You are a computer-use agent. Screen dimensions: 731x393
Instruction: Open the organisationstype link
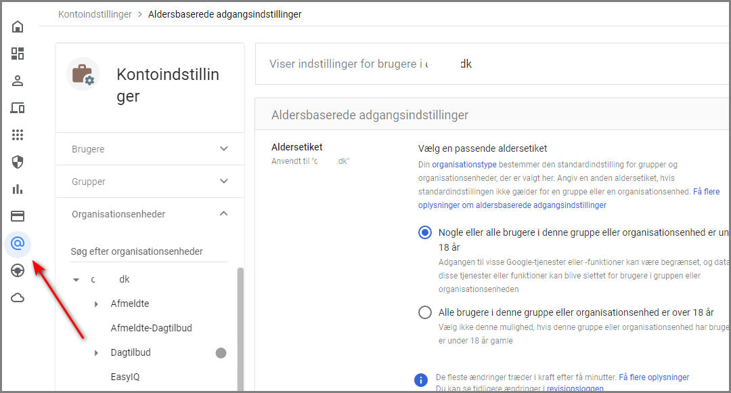[x=464, y=164]
